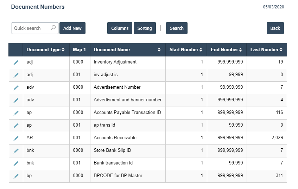
Task: Edit Accounts Payable Transaction ID row
Action: 16,113
